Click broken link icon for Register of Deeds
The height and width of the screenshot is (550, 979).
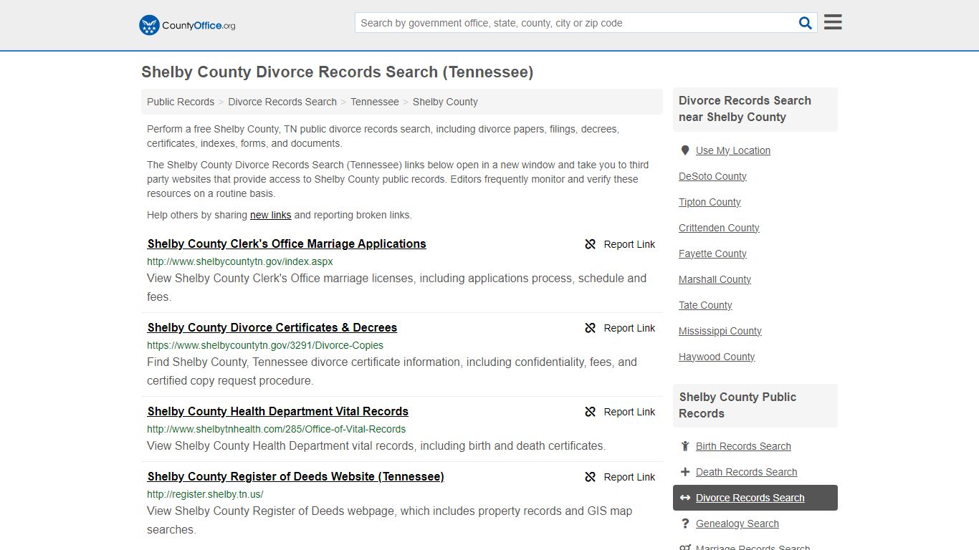point(591,477)
